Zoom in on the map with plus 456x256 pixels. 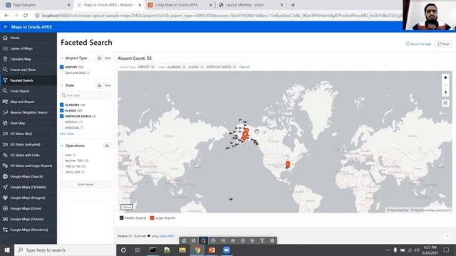(445, 78)
